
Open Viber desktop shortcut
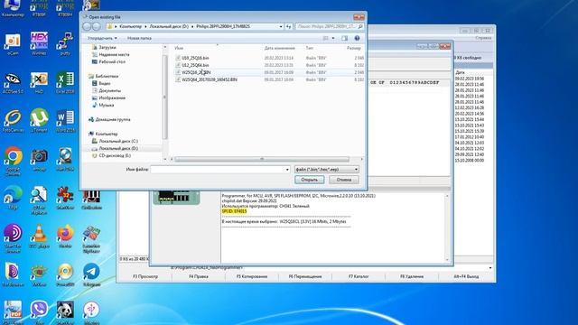(39, 311)
